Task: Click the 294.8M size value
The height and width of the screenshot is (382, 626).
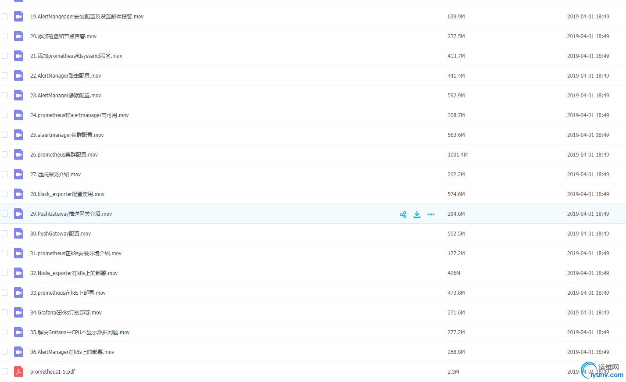Action: 456,214
